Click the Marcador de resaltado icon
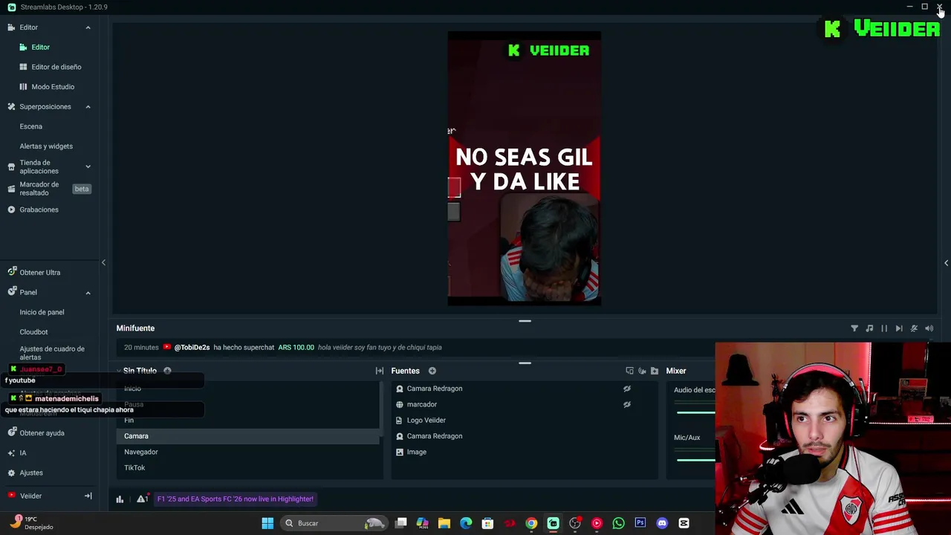Screen dimensions: 951x535 (x=11, y=189)
